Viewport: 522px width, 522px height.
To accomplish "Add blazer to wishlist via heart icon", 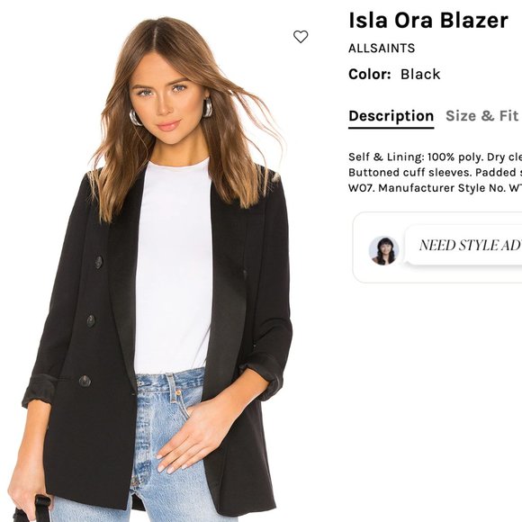I will 301,37.
